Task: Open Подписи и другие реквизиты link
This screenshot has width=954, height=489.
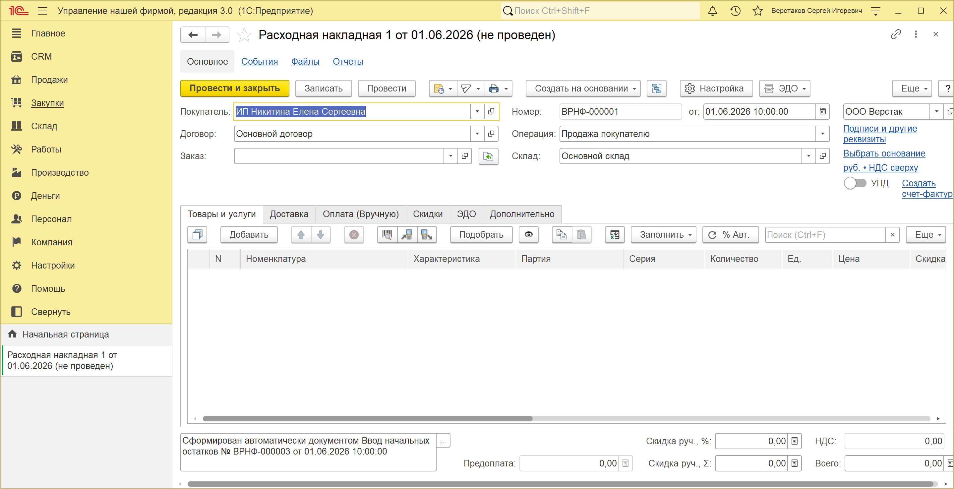Action: click(x=880, y=134)
